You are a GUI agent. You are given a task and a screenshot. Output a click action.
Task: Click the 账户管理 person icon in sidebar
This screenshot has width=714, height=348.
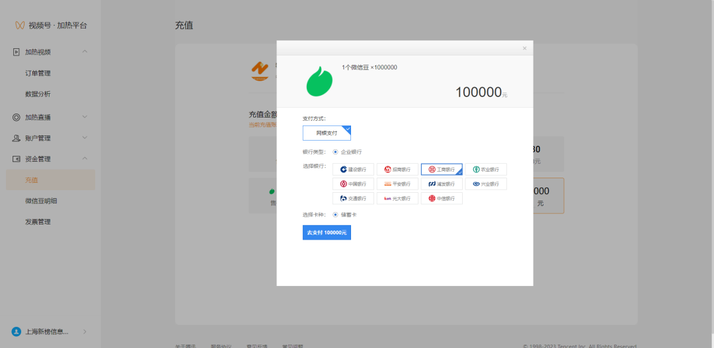[17, 138]
